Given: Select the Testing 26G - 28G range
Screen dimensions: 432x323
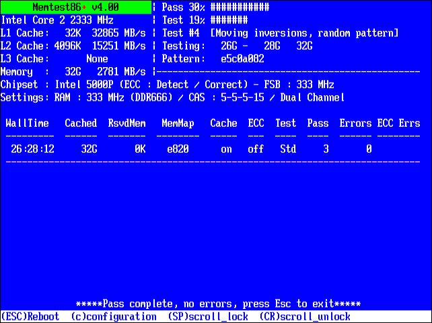Looking at the screenshot, I should 250,46.
